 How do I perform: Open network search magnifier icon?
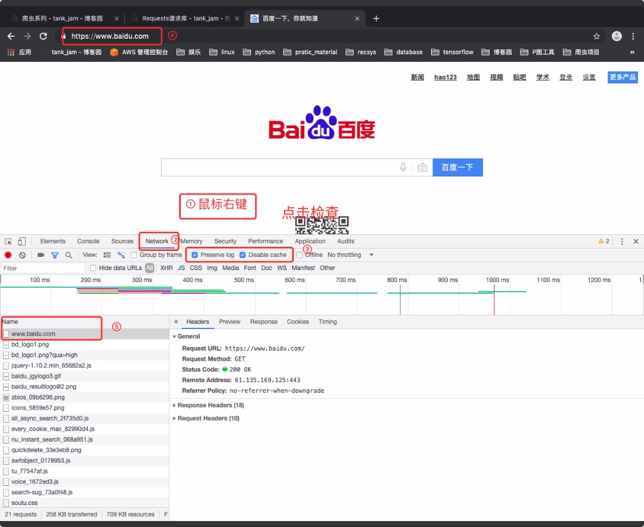coord(69,255)
